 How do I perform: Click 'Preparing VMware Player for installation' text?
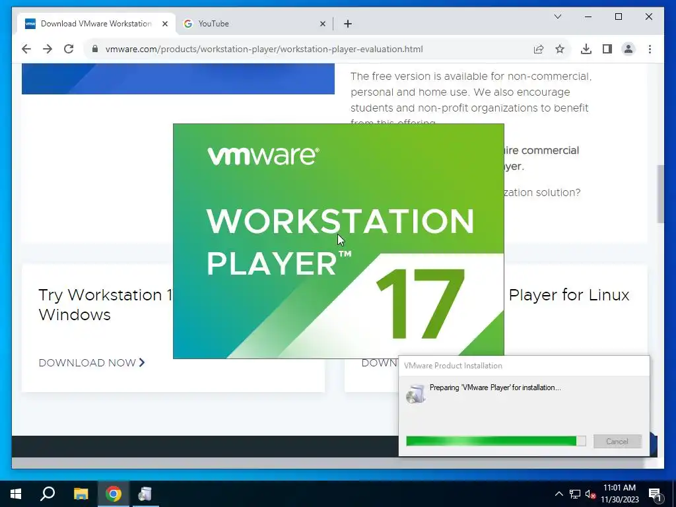click(x=495, y=388)
